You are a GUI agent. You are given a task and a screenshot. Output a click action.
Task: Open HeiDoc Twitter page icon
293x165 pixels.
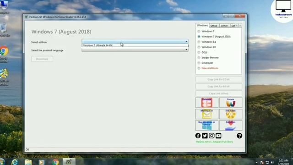205,136
